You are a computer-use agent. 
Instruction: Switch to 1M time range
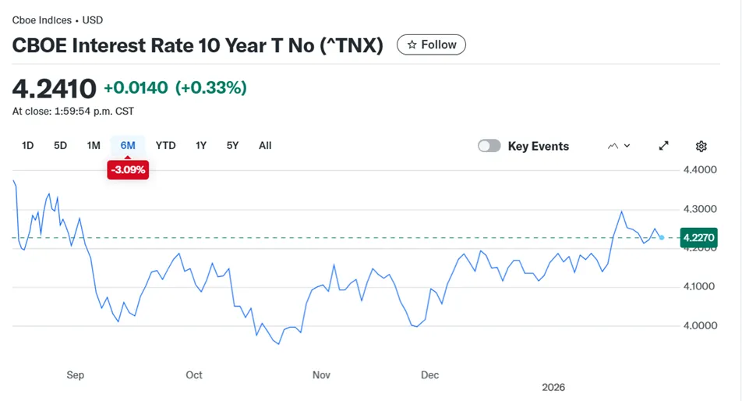(94, 146)
